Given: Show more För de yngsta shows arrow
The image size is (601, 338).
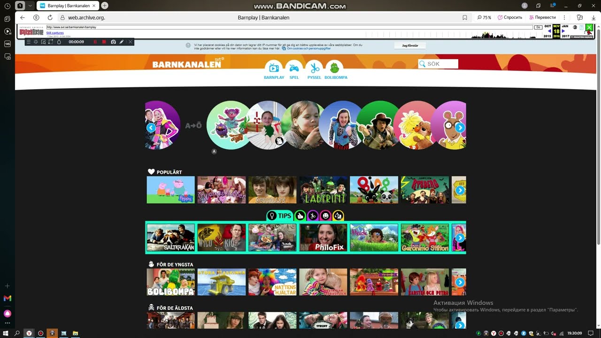Looking at the screenshot, I should (x=460, y=282).
